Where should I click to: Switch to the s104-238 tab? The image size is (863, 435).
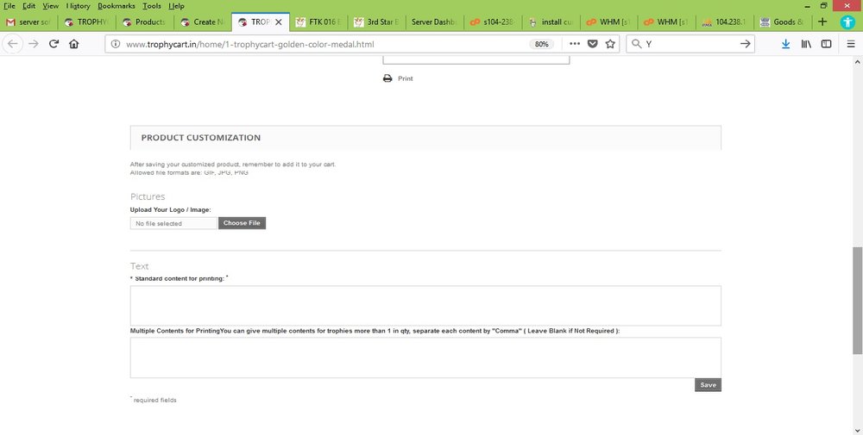492,22
